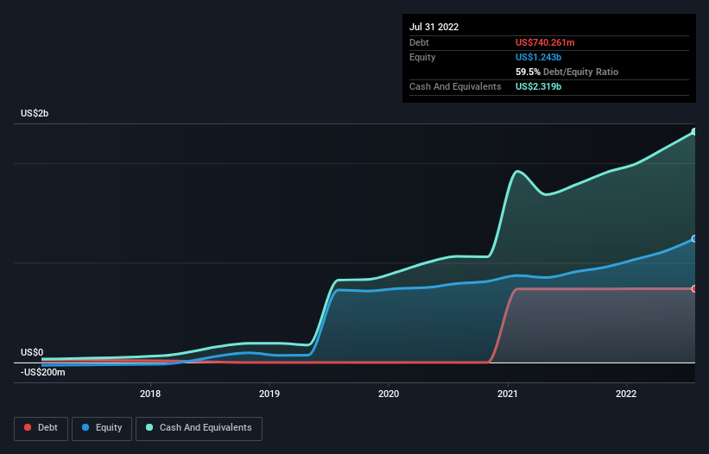Click the 2018 x-axis label
709x454 pixels.
tap(150, 394)
